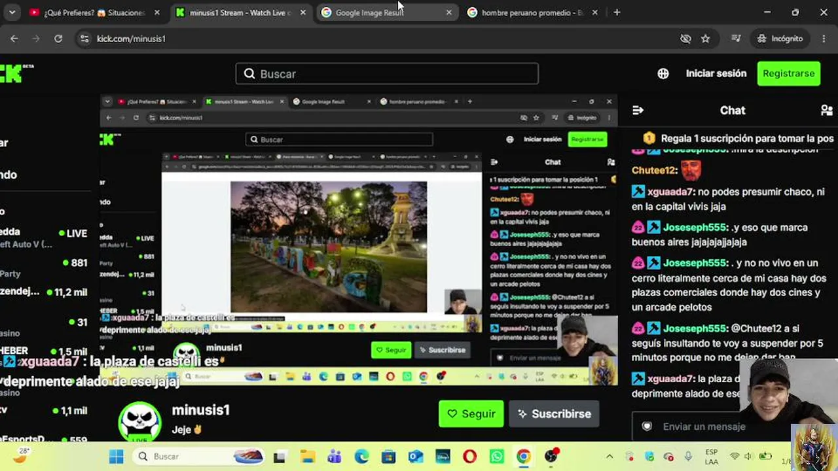Launch Microsoft Edge from the taskbar
Image resolution: width=838 pixels, height=471 pixels.
coord(361,457)
